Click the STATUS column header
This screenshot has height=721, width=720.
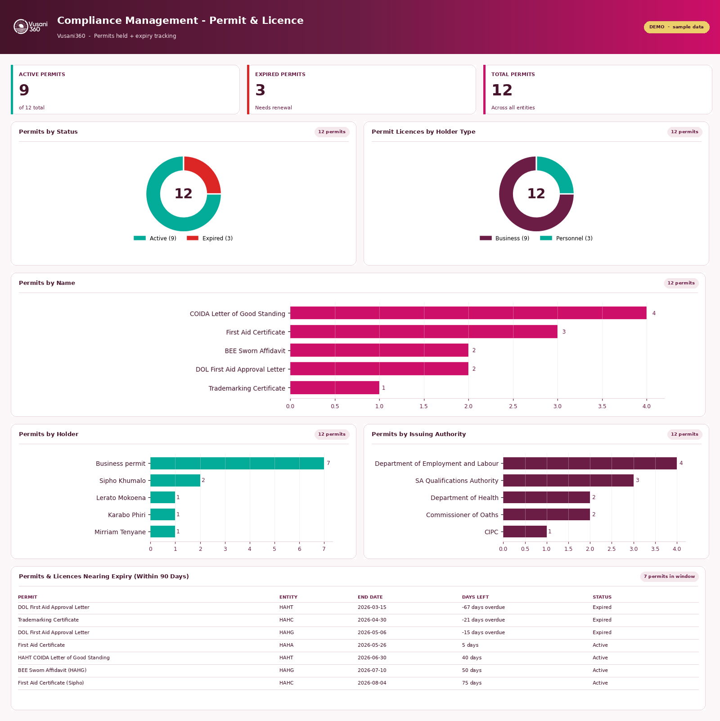602,597
